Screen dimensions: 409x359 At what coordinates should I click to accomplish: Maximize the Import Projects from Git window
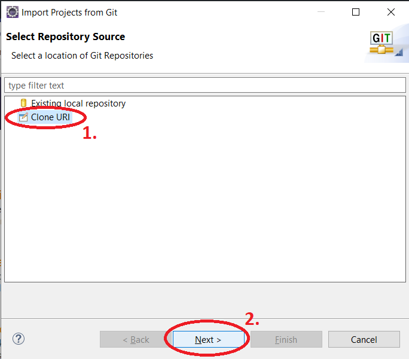(x=356, y=12)
